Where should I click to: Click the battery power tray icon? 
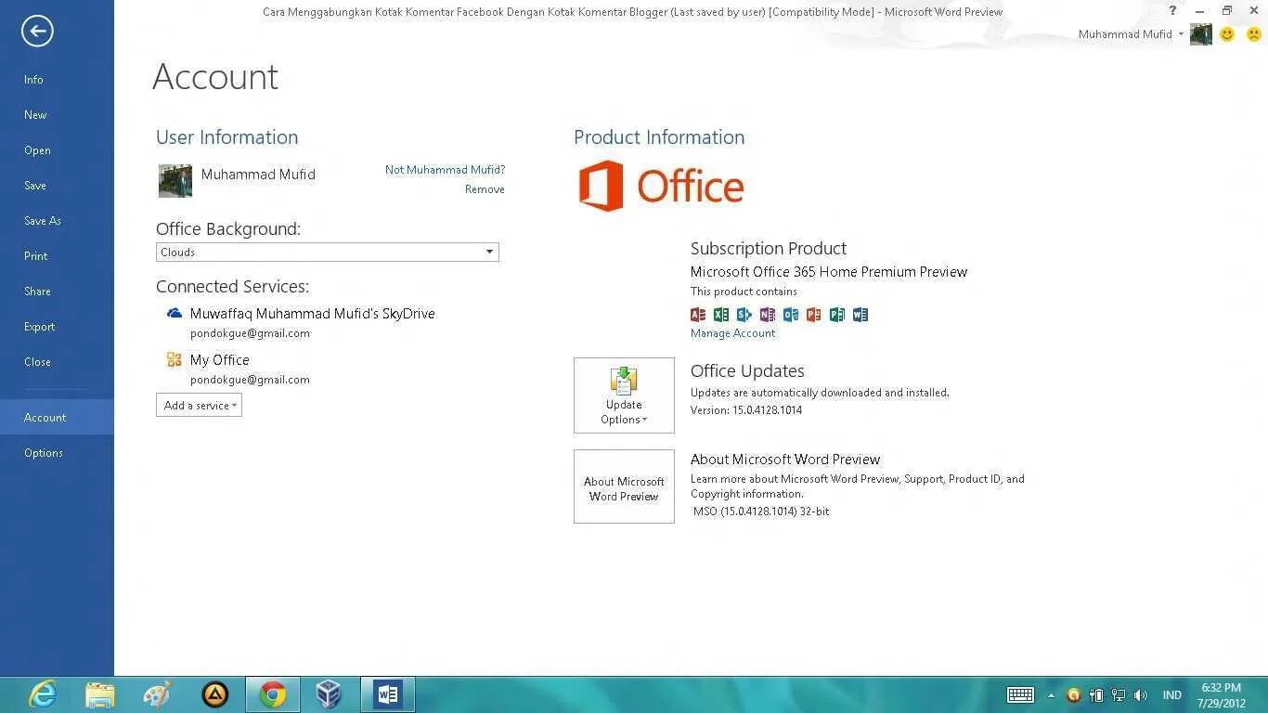pos(1096,694)
